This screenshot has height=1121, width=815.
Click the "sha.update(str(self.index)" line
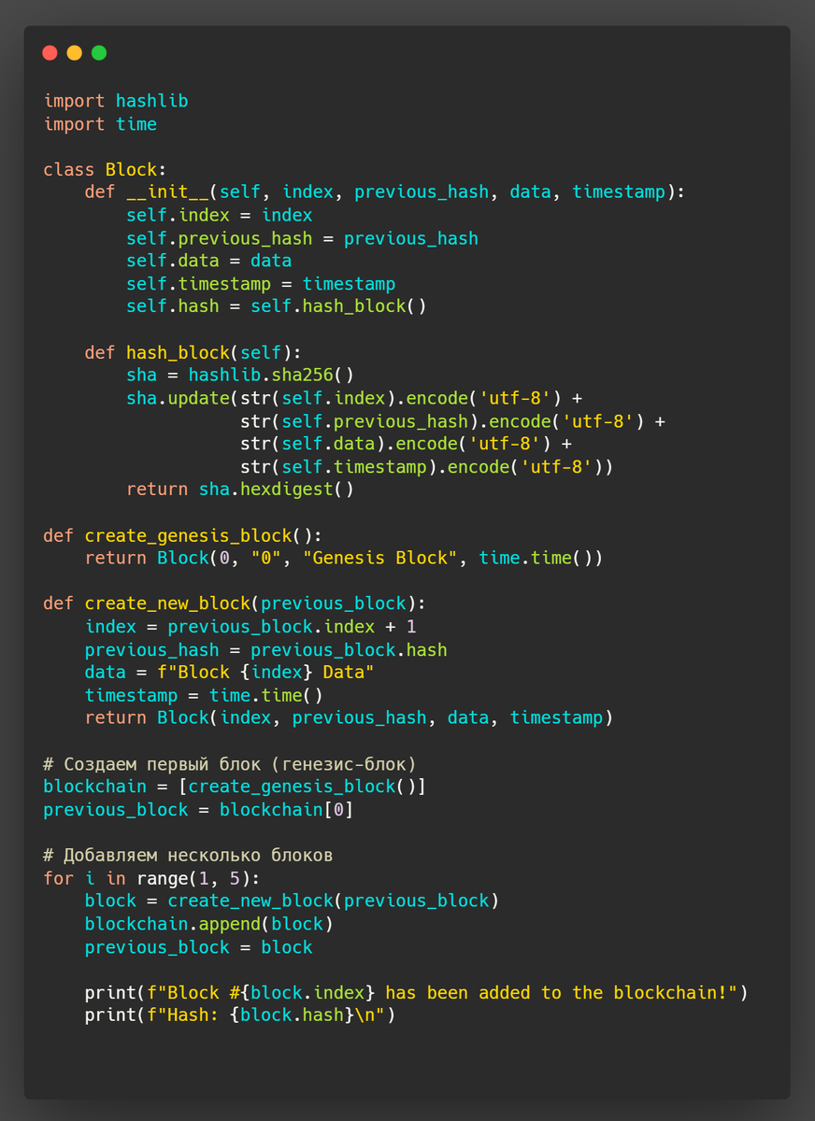[354, 399]
